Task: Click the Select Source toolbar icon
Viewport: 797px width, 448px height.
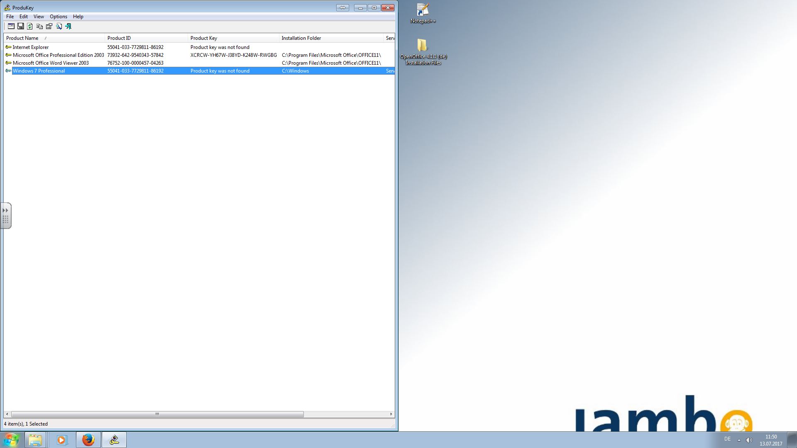Action: pos(11,26)
